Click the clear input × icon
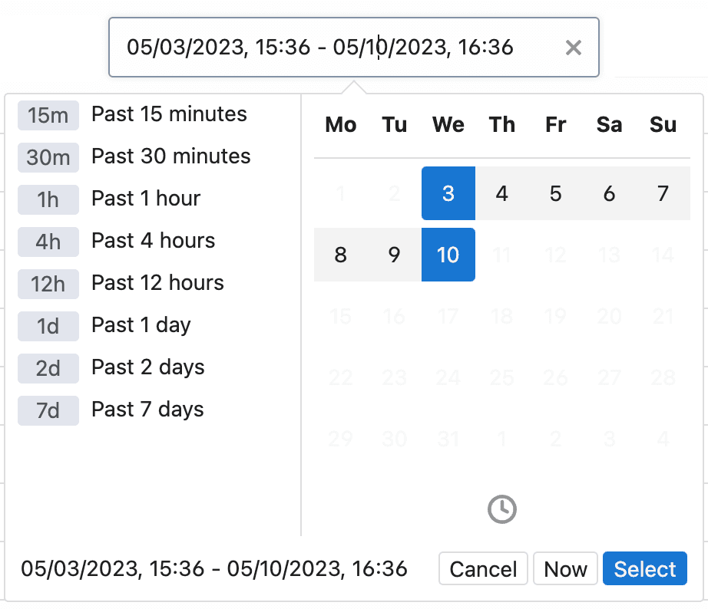The height and width of the screenshot is (609, 708). point(573,48)
